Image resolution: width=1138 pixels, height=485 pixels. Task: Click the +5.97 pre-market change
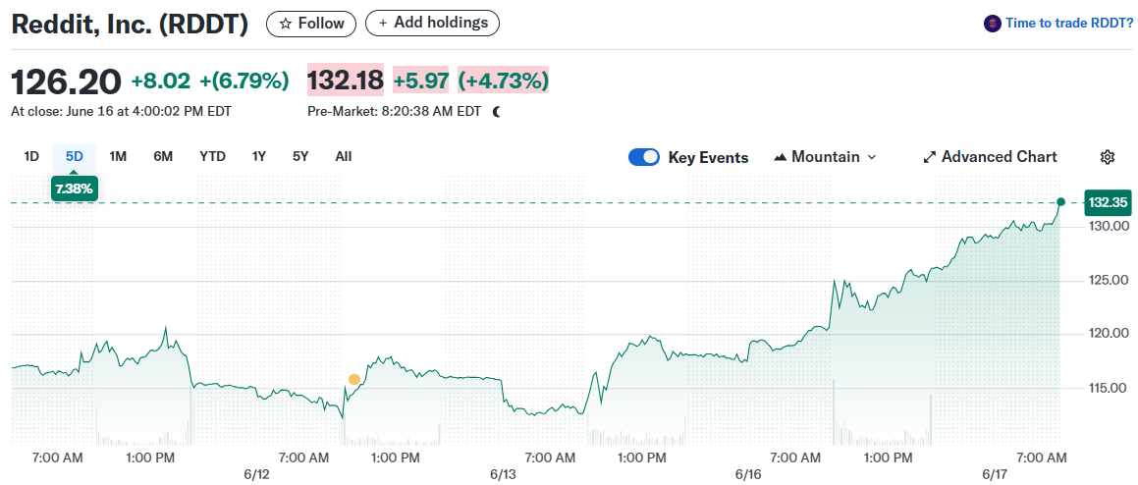click(x=421, y=80)
